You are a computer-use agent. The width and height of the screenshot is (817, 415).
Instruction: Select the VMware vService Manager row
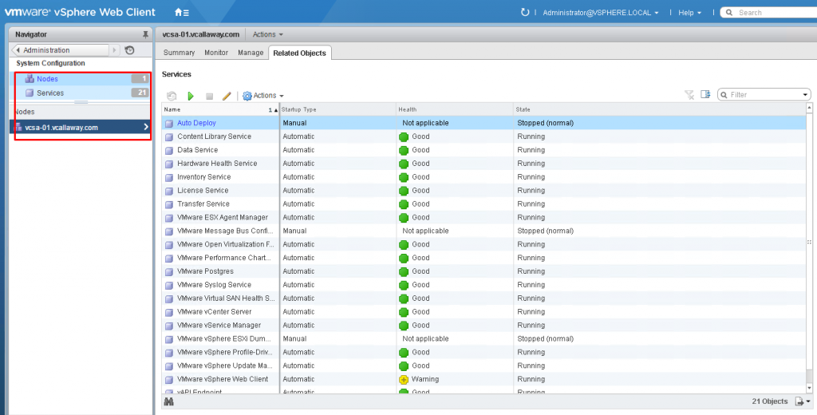tap(483, 326)
